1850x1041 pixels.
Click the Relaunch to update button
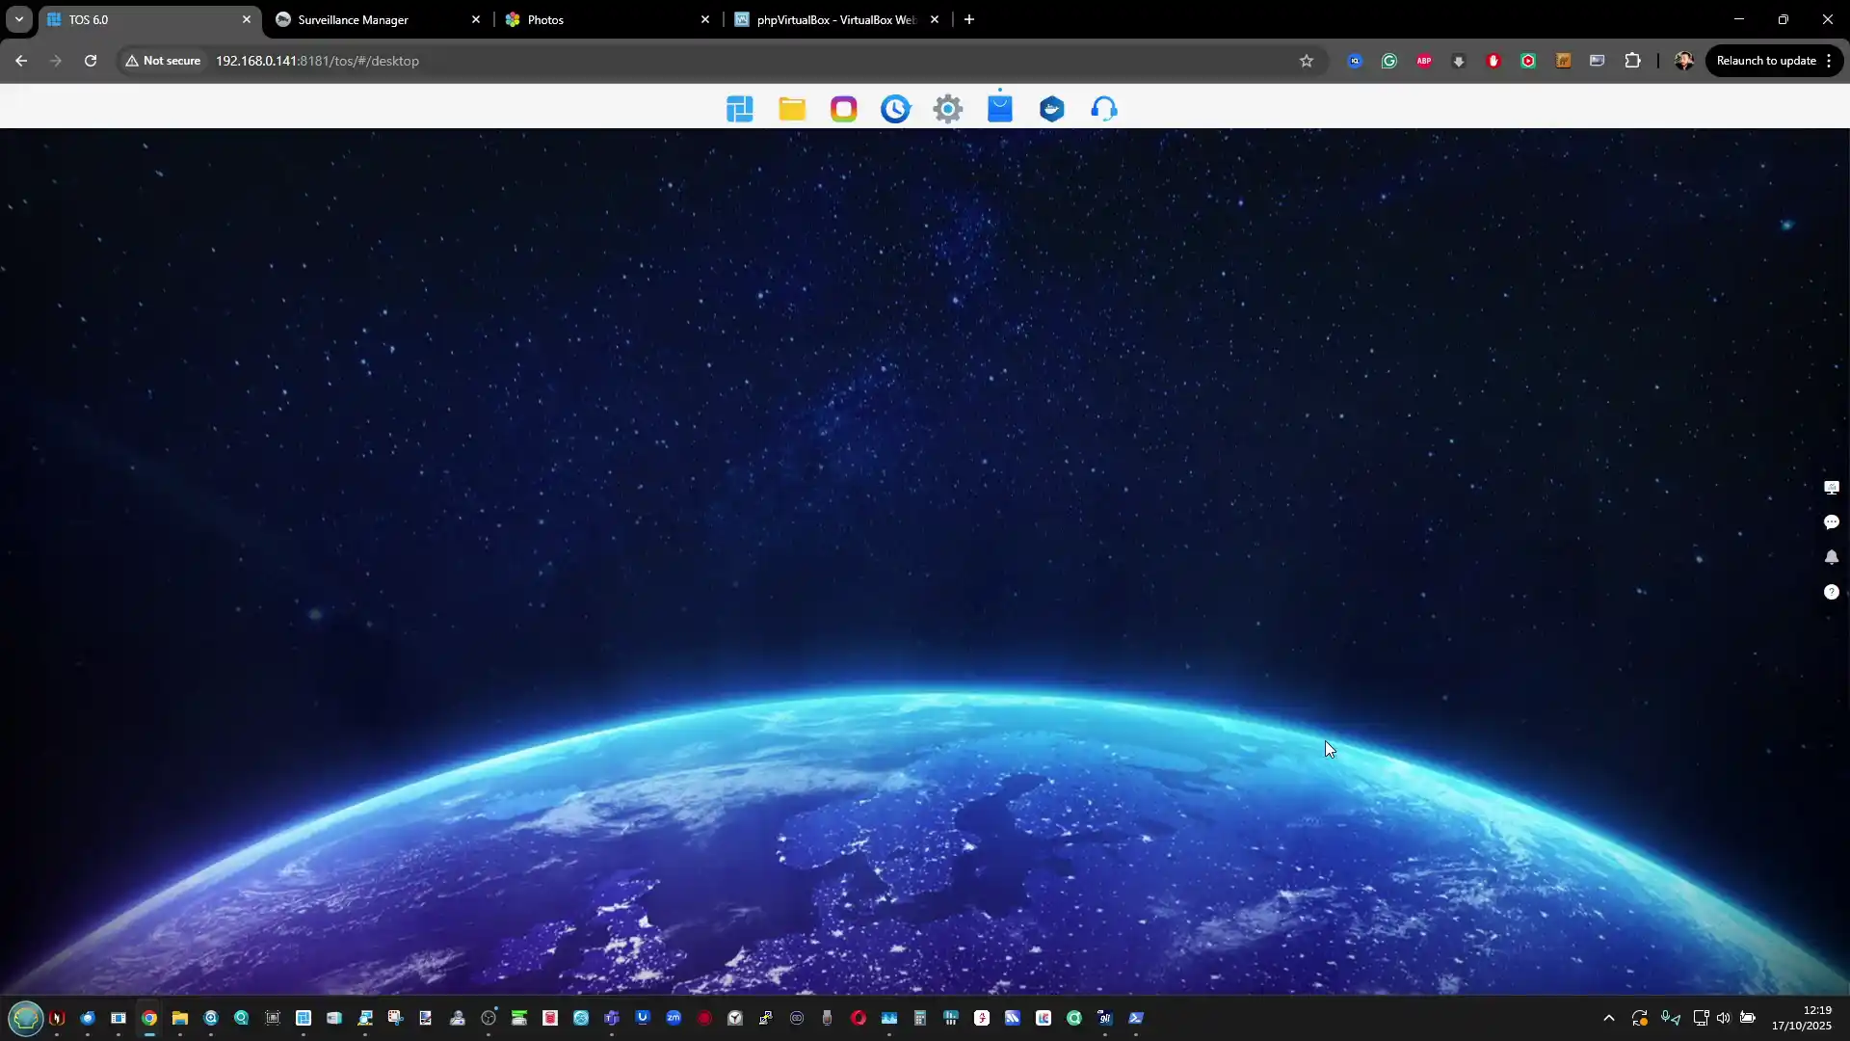1765,61
